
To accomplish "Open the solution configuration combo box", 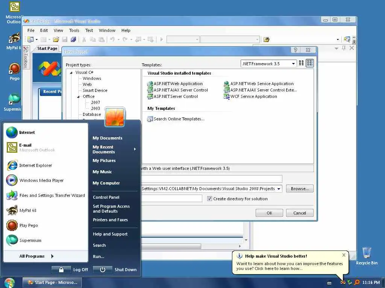I will (183, 39).
